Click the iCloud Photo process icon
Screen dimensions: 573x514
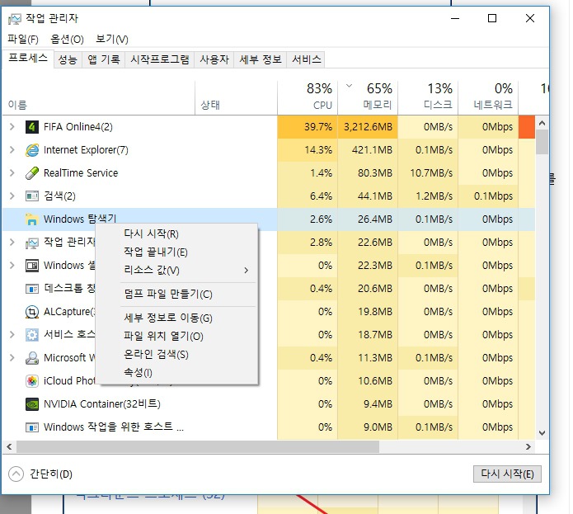click(x=32, y=381)
